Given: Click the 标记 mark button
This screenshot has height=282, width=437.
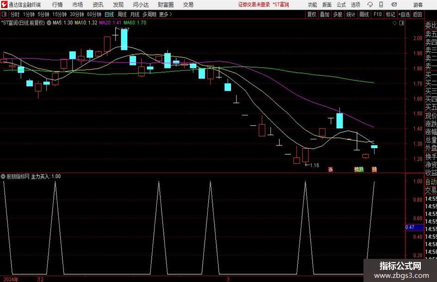Looking at the screenshot, I should point(390,14).
